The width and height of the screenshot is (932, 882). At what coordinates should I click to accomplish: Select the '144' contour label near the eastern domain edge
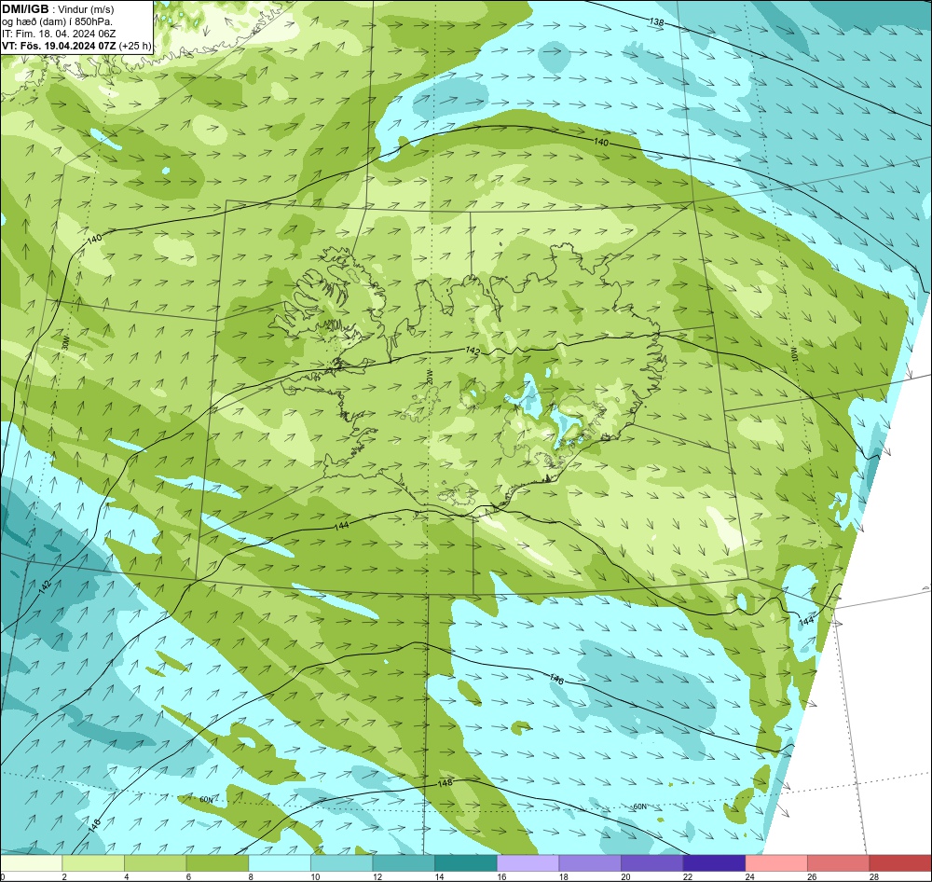[x=805, y=621]
